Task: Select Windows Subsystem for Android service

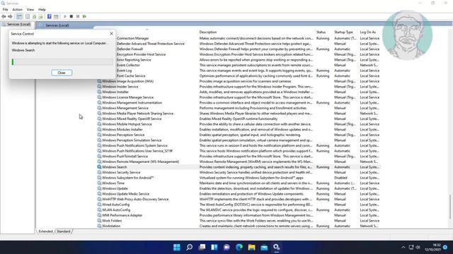Action: pos(239,178)
